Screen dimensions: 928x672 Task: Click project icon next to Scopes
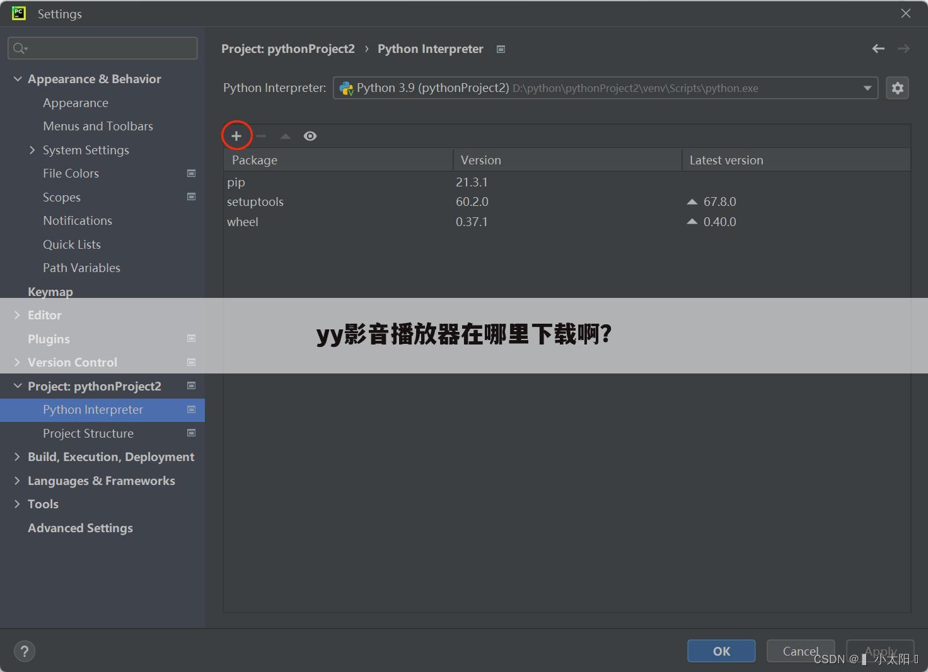(x=191, y=196)
